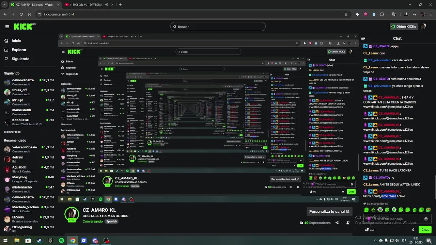Open ESP keyboard language selector

[405, 241]
